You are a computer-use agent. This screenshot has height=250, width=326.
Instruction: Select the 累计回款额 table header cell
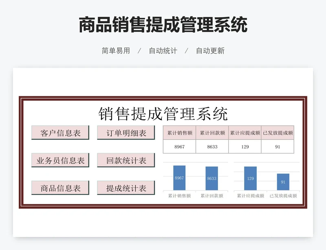pyautogui.click(x=212, y=133)
